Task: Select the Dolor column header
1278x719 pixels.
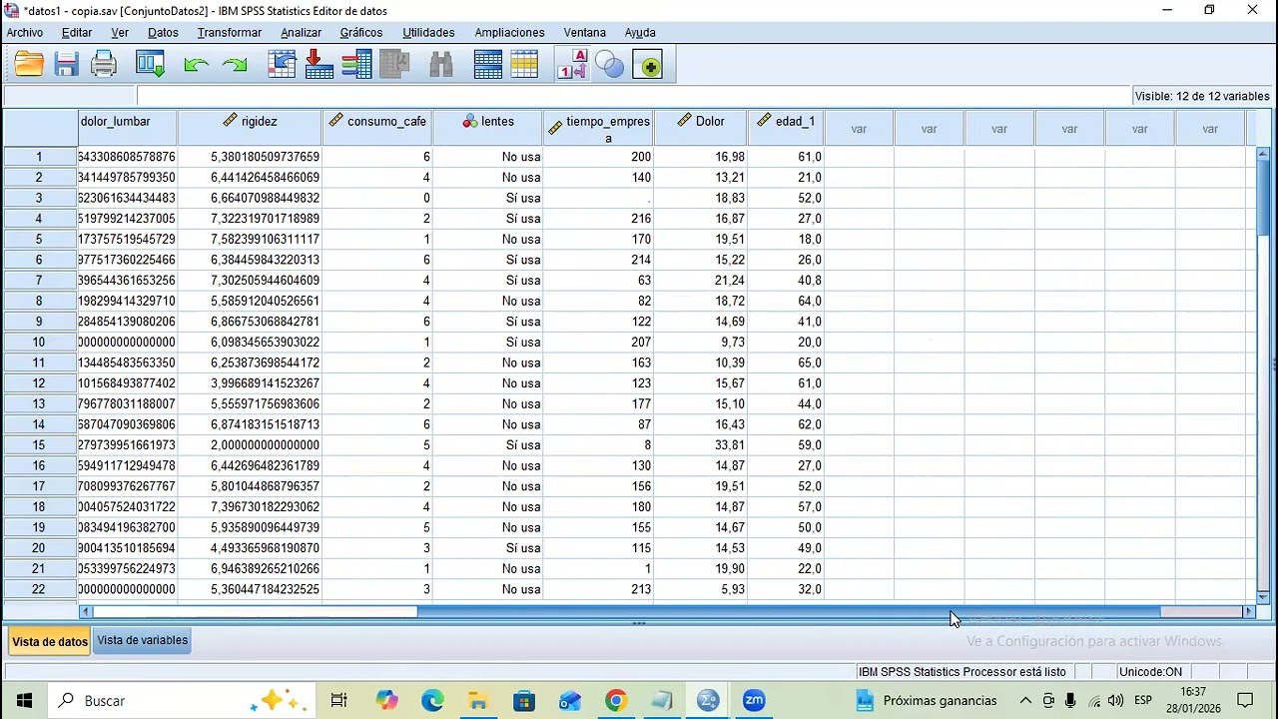Action: (x=700, y=128)
